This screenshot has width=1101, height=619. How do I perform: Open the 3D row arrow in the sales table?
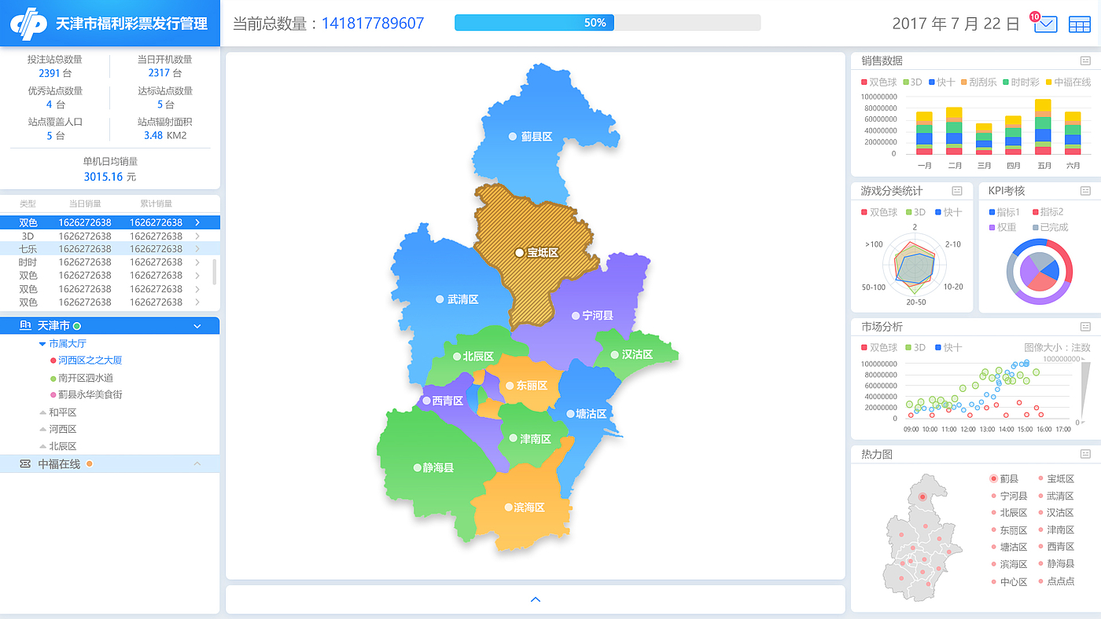(197, 236)
